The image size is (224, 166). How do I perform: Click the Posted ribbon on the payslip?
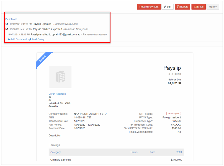click(43, 59)
